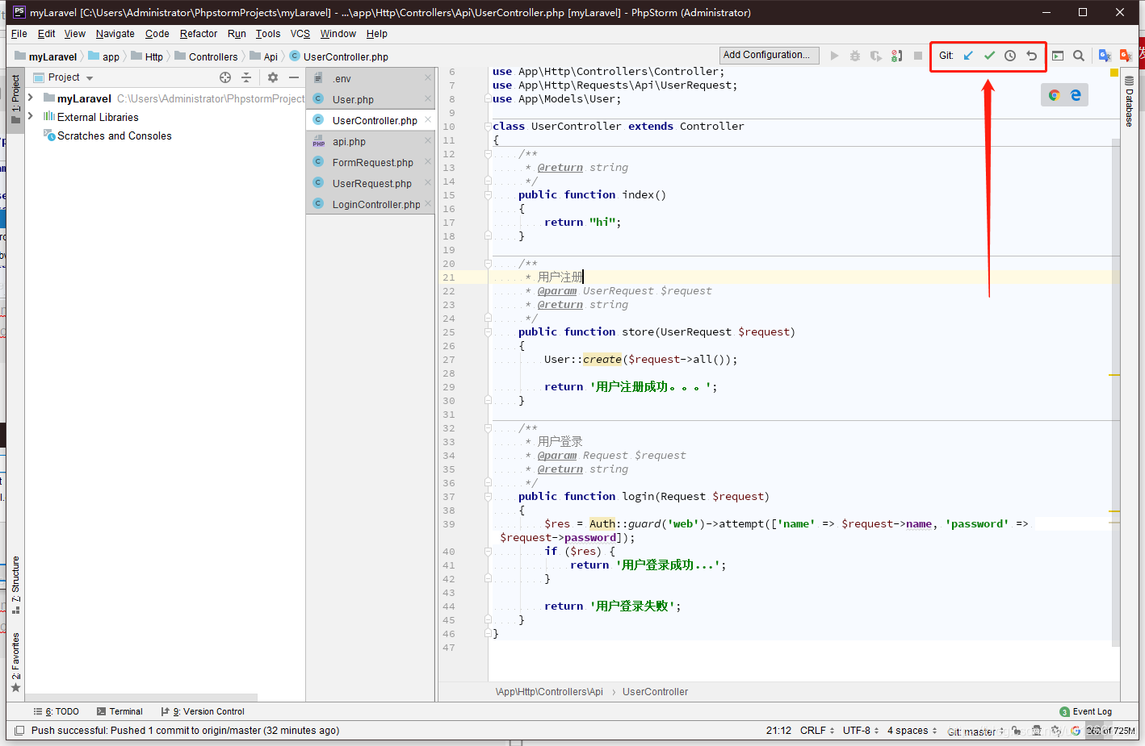This screenshot has width=1145, height=746.
Task: Open the Navigate menu
Action: [115, 34]
